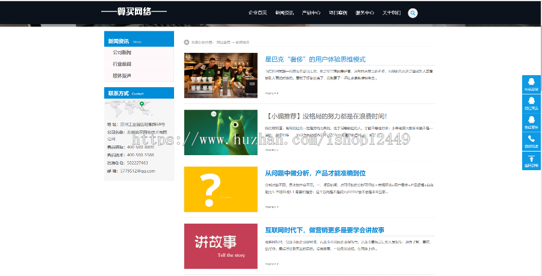Click the third QQ penguin service button

pos(531,122)
